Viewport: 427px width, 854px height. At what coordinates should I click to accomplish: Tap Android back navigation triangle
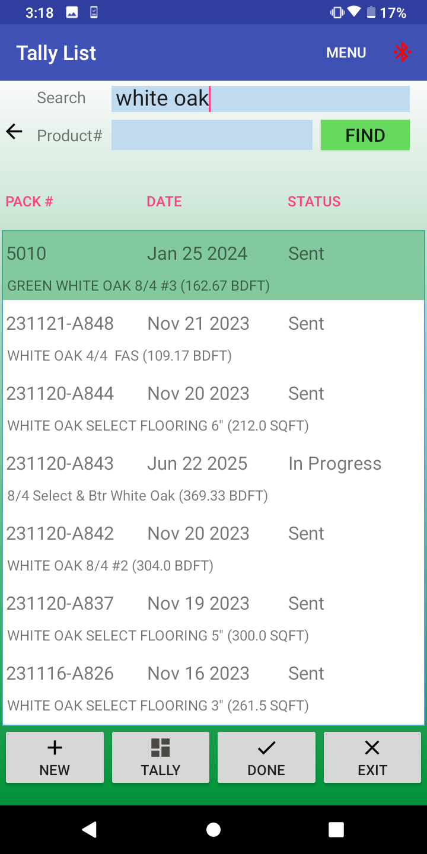coord(89,830)
